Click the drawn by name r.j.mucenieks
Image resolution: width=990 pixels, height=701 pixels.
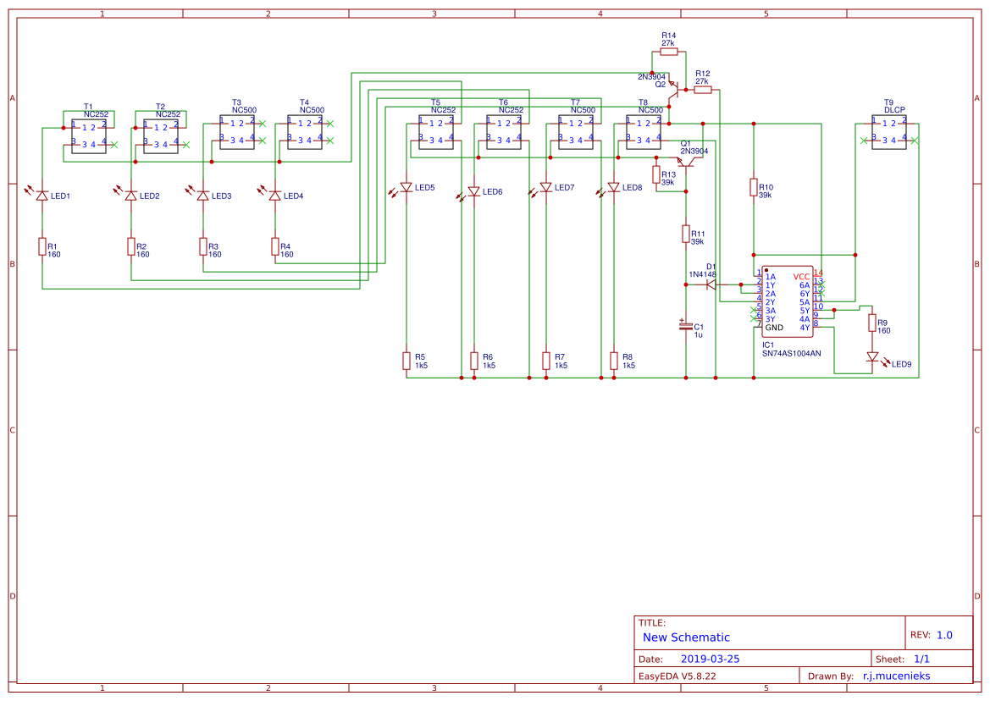click(896, 676)
